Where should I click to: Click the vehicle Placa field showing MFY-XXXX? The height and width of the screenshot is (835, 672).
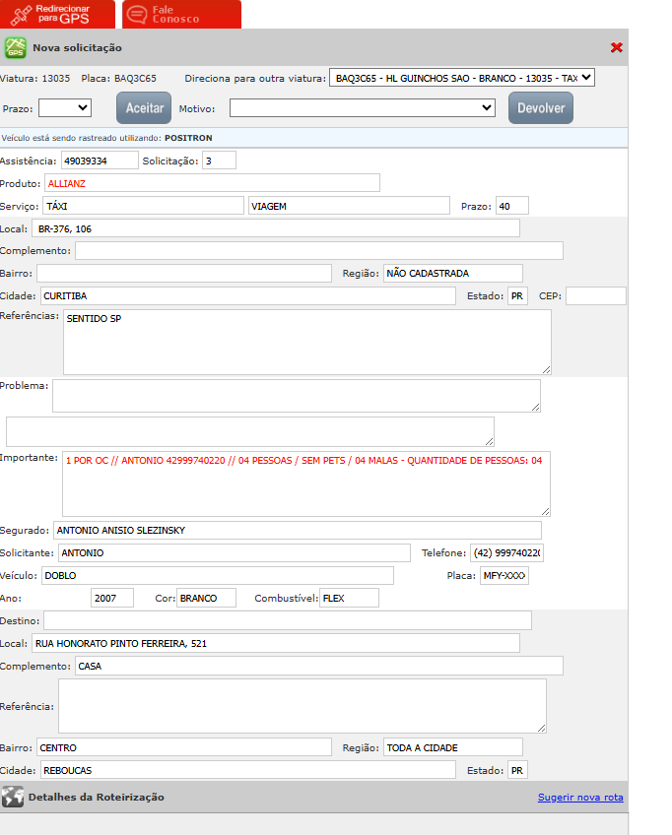(504, 576)
